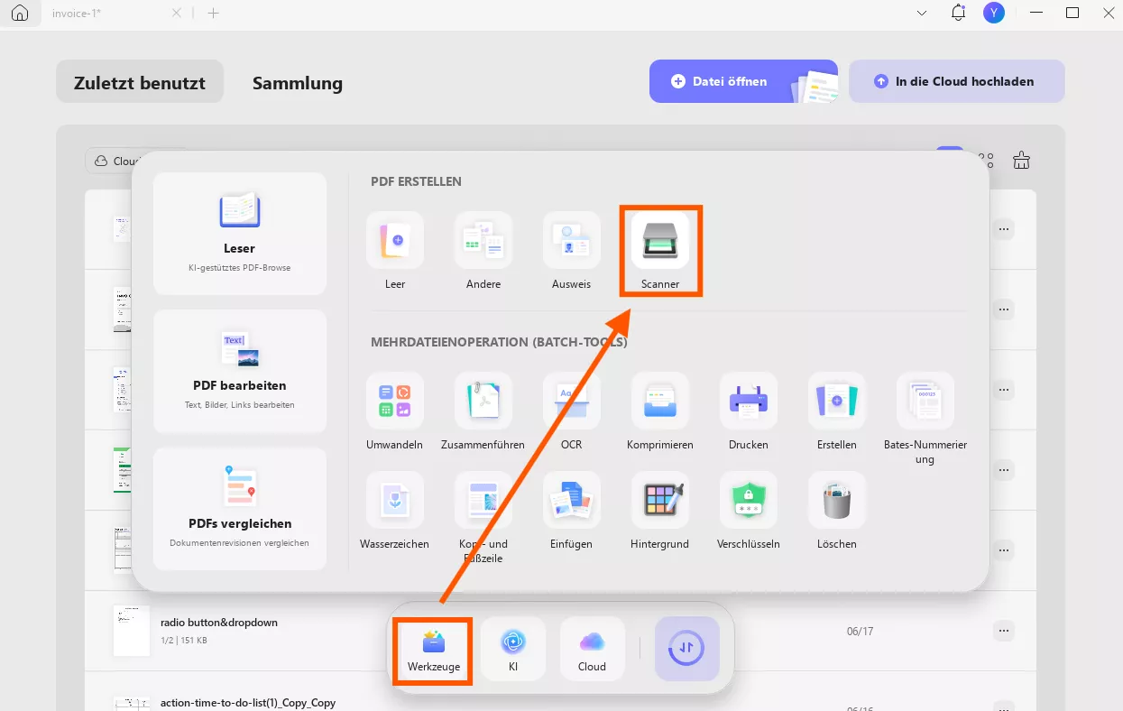
Task: Close the invoice-1* tab
Action: (x=177, y=14)
